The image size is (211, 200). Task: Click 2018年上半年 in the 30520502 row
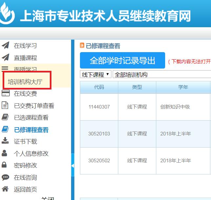click(x=176, y=160)
